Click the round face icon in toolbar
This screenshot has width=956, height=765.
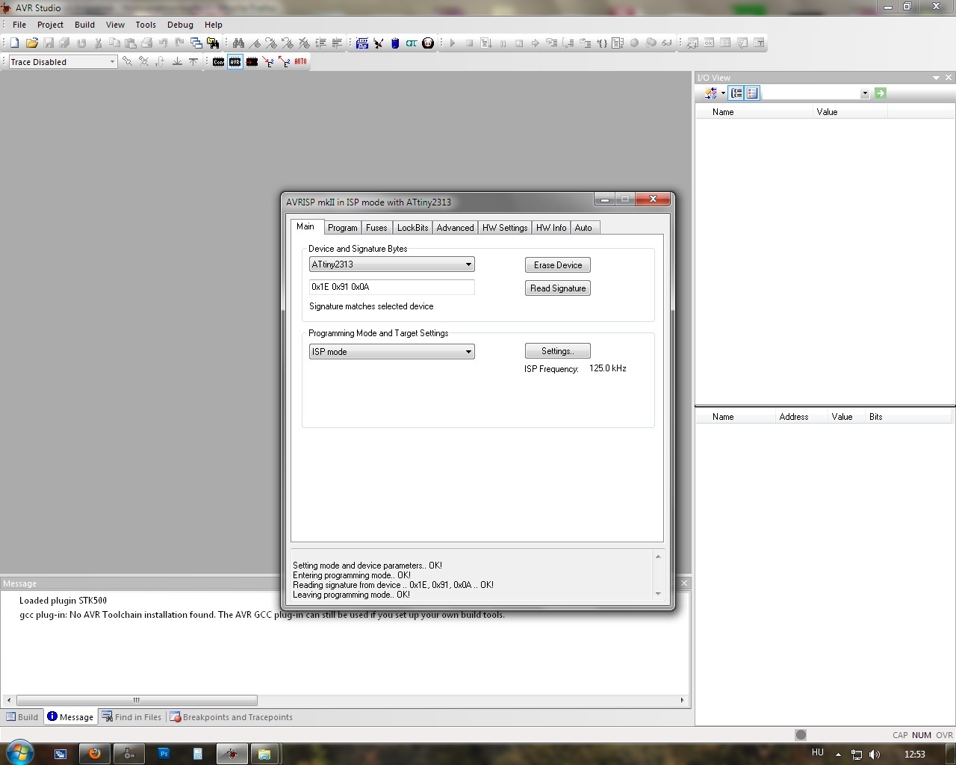(x=428, y=43)
